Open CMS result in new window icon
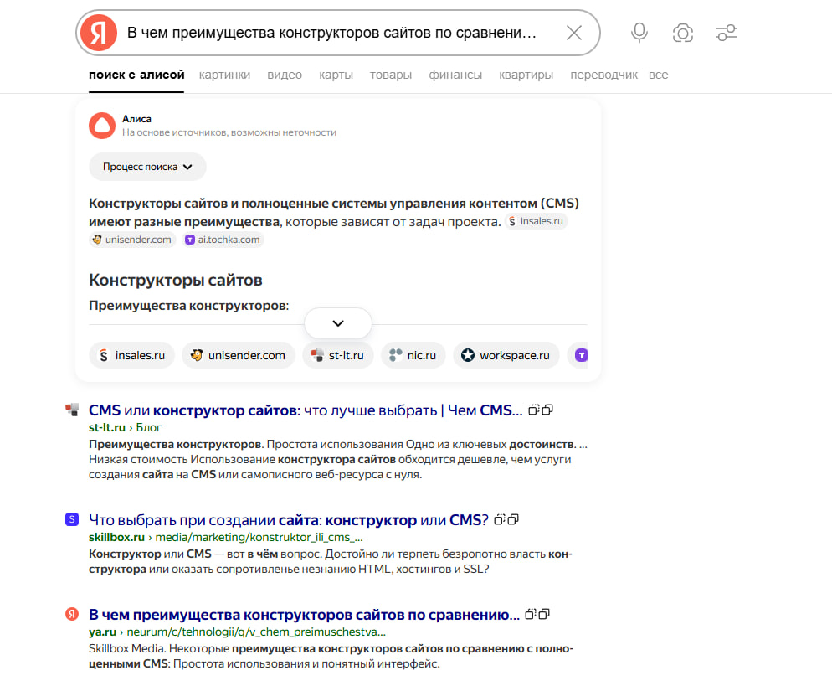 tap(547, 410)
